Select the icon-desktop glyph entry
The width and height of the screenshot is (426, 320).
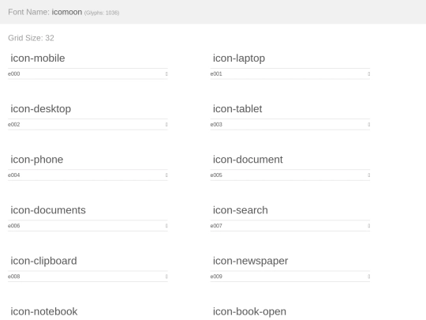41,109
